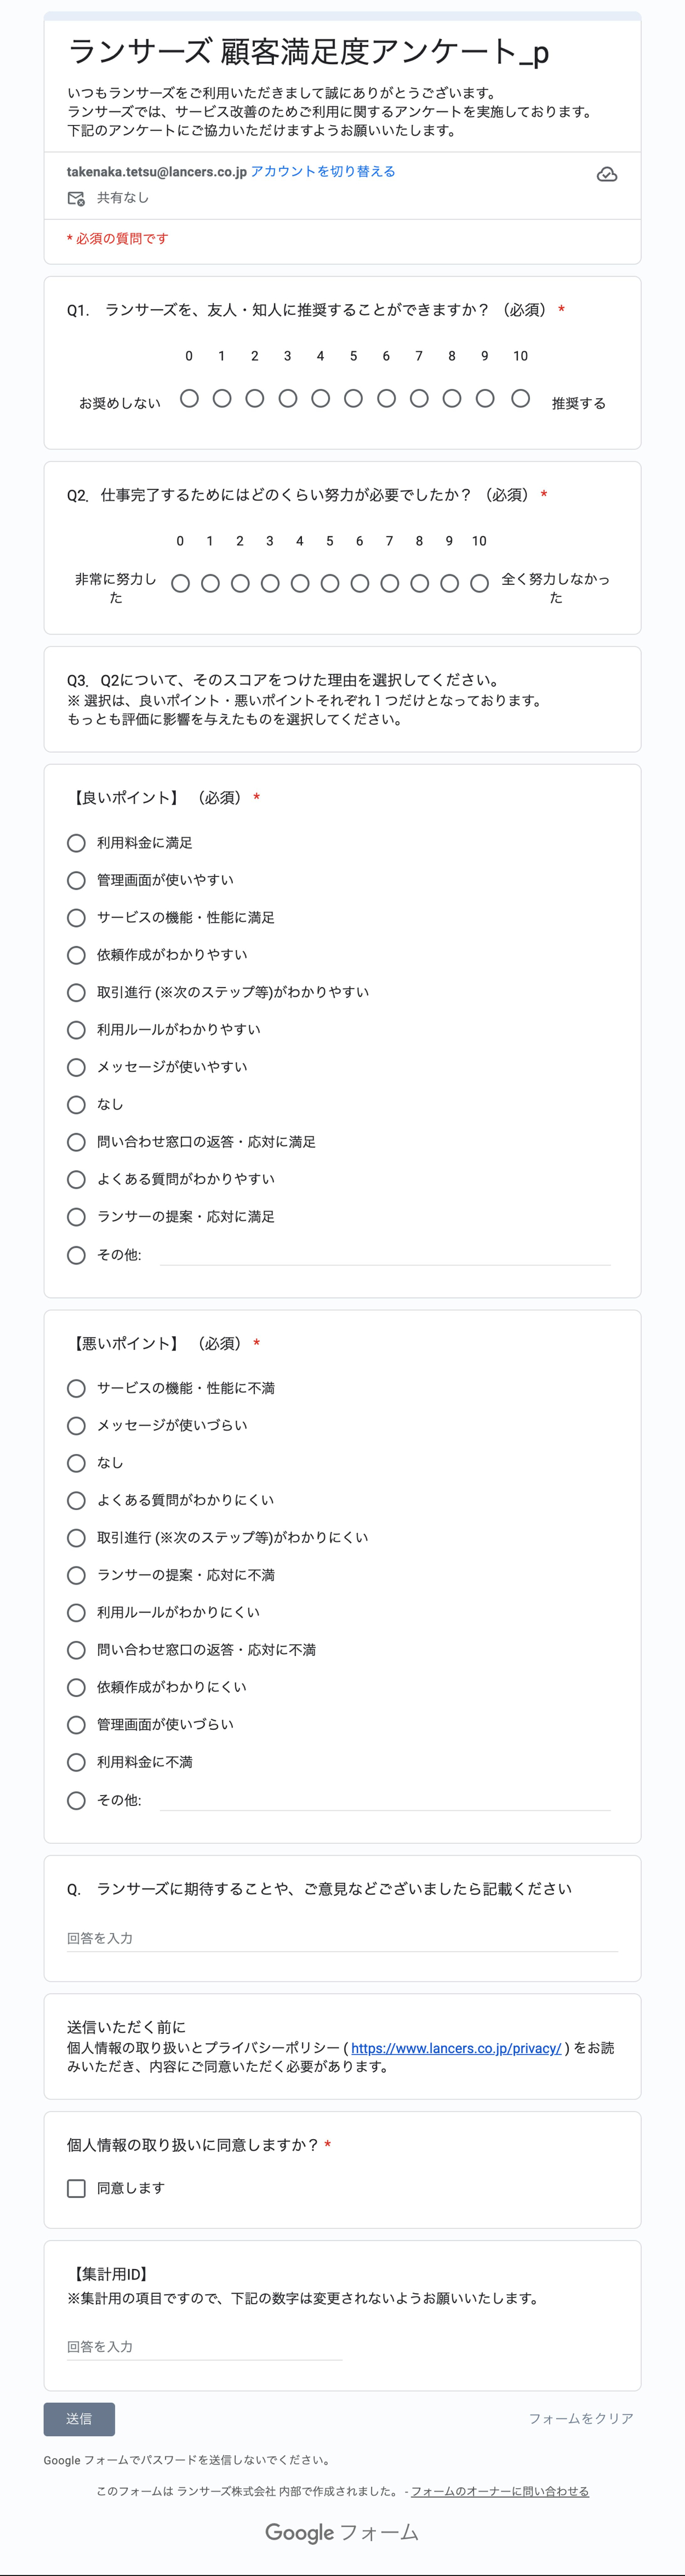This screenshot has height=2576, width=685.
Task: Open the lancers.co.jp privacy policy link
Action: pos(456,2049)
